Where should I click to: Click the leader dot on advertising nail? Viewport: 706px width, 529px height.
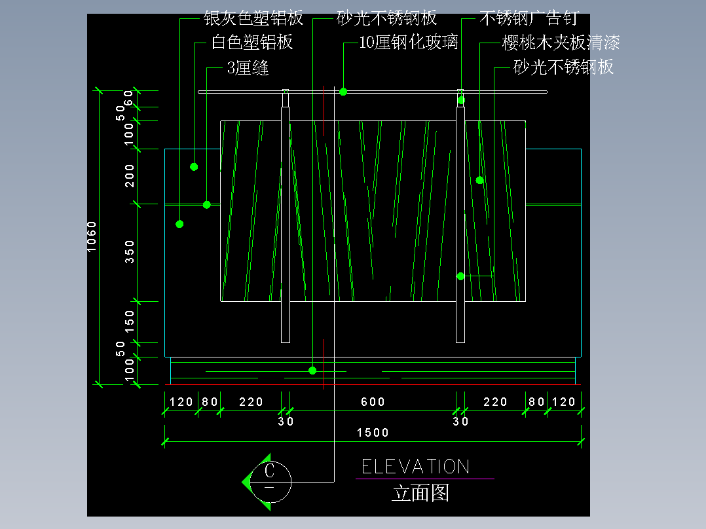[462, 100]
